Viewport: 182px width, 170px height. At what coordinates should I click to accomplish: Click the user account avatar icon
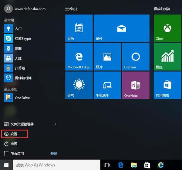point(8,9)
